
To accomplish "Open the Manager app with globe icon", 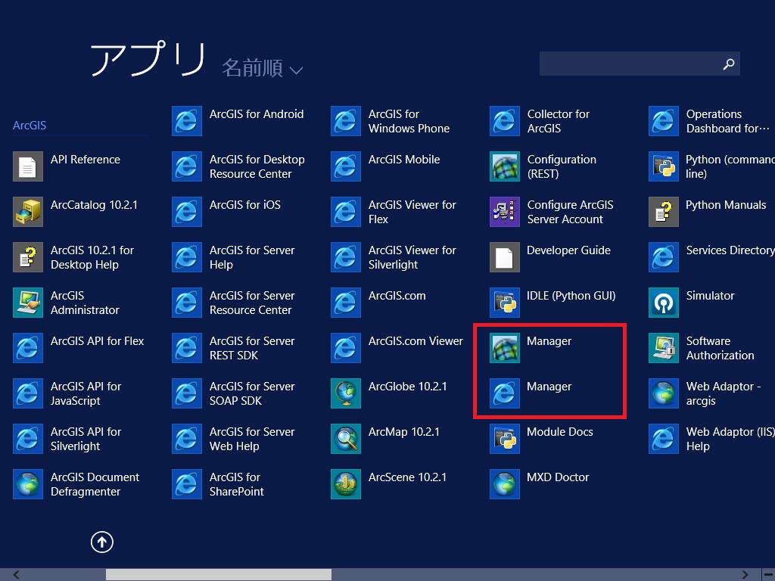I will click(x=505, y=348).
